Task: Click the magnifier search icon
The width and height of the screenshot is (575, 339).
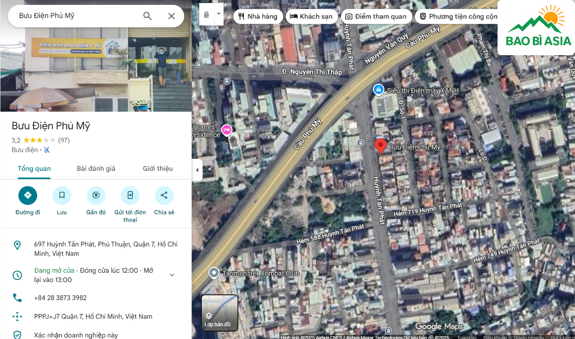Action: [147, 16]
